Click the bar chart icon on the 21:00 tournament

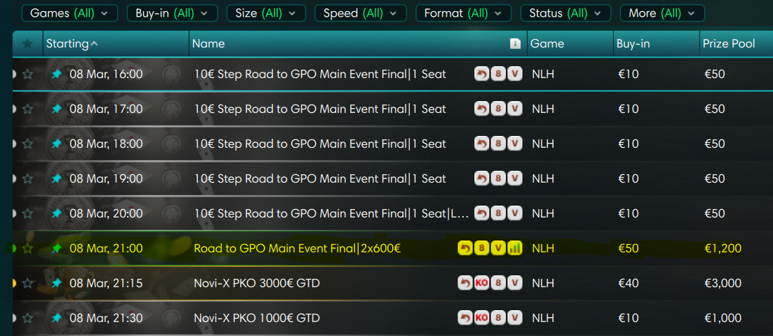pos(515,248)
